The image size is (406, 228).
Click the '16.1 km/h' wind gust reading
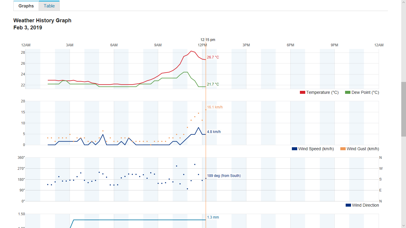(215, 107)
